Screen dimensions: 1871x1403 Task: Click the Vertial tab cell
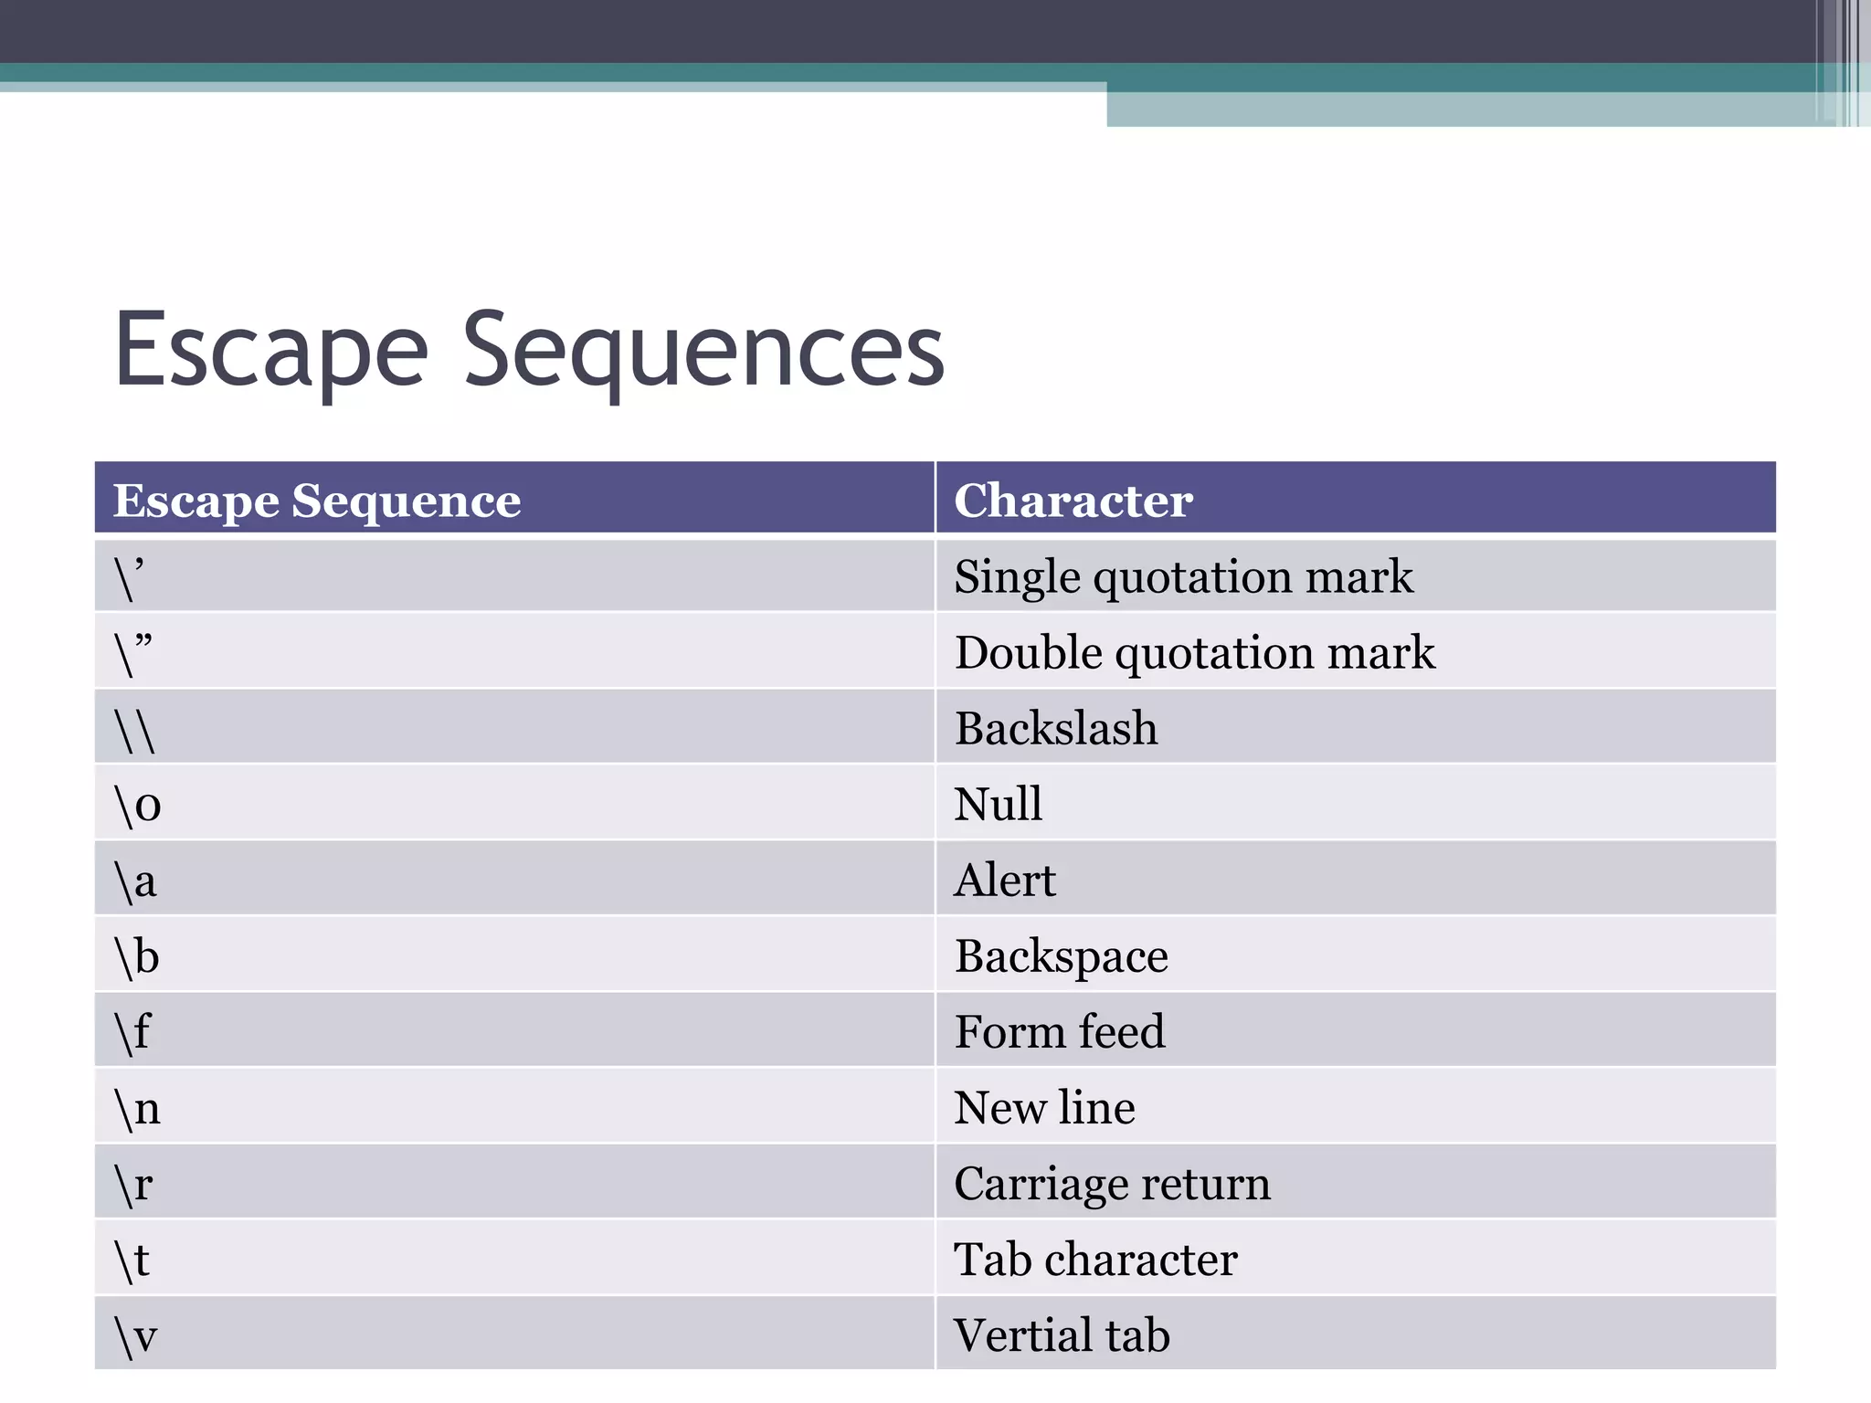[x=1061, y=1334]
